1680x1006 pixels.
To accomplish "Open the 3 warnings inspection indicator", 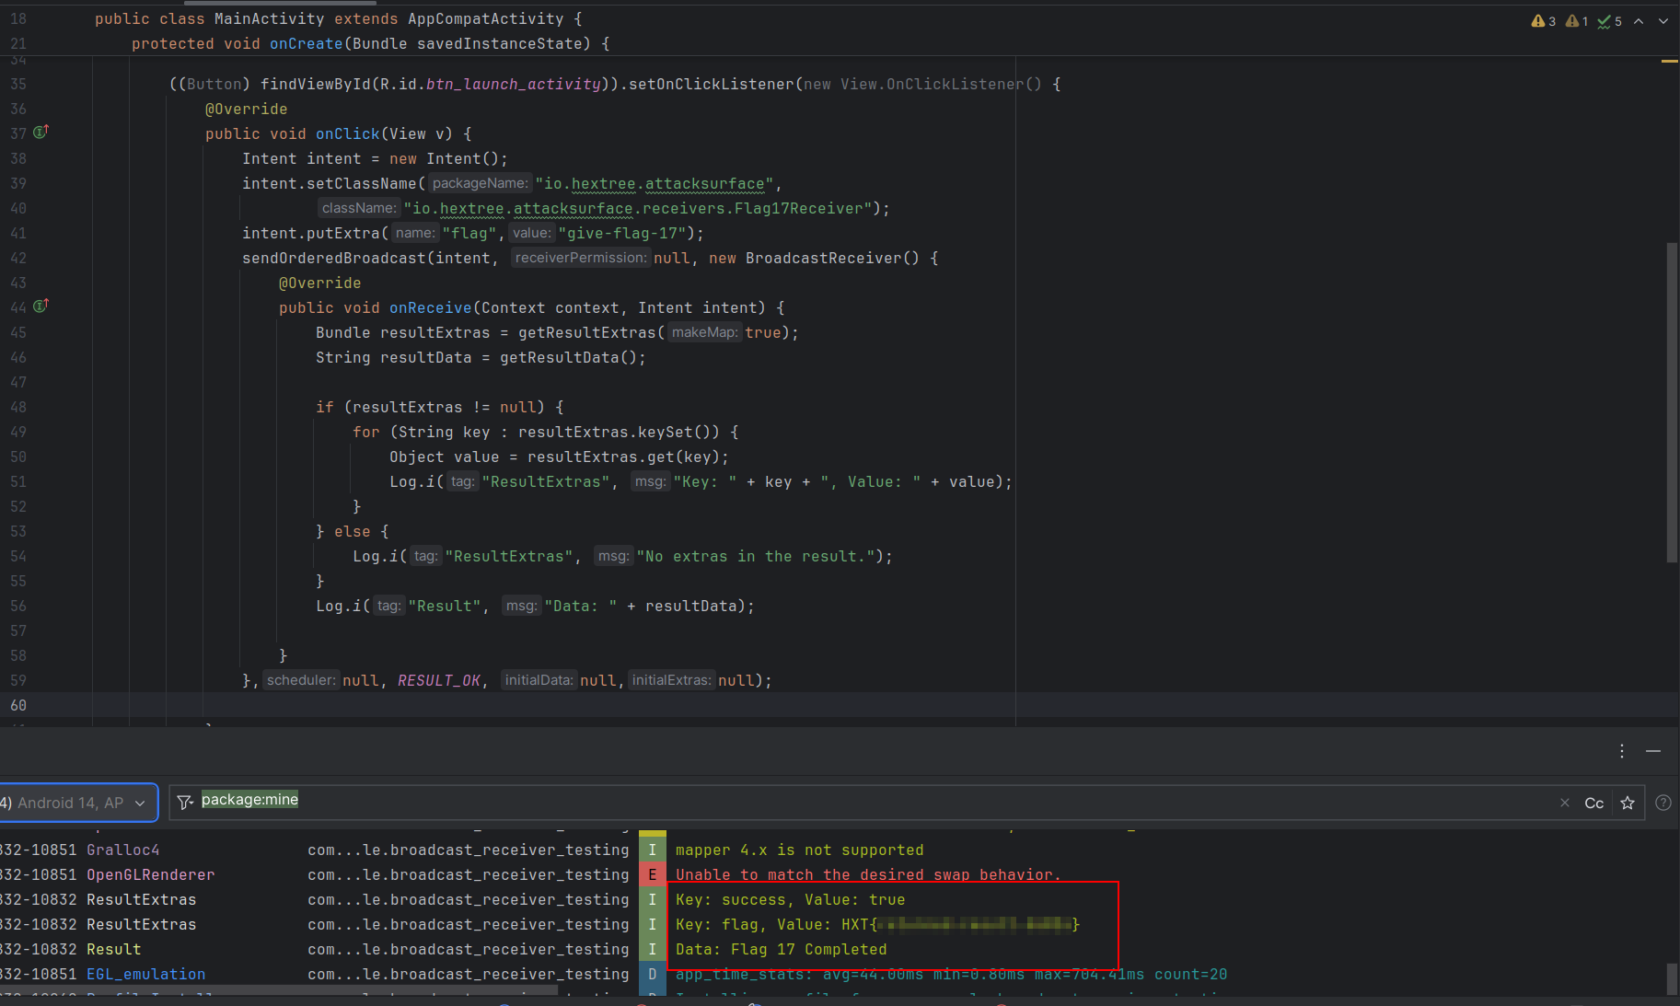I will coord(1544,21).
